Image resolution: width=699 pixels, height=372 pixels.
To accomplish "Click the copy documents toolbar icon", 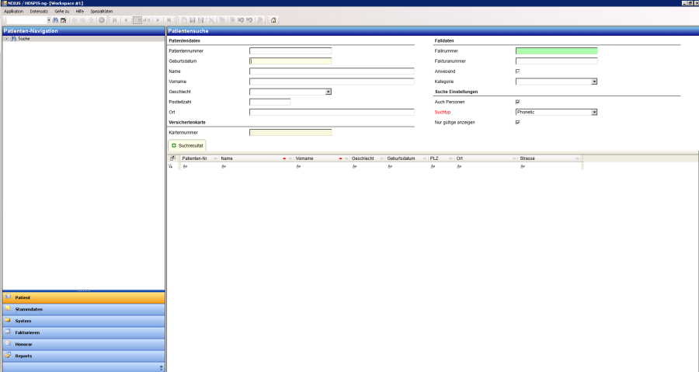I will (222, 20).
